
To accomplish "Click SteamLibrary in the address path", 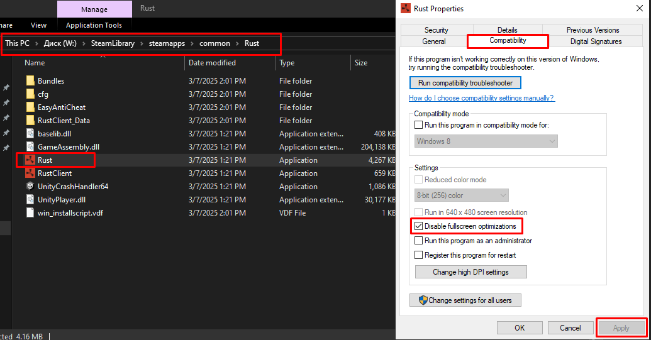I will (113, 43).
